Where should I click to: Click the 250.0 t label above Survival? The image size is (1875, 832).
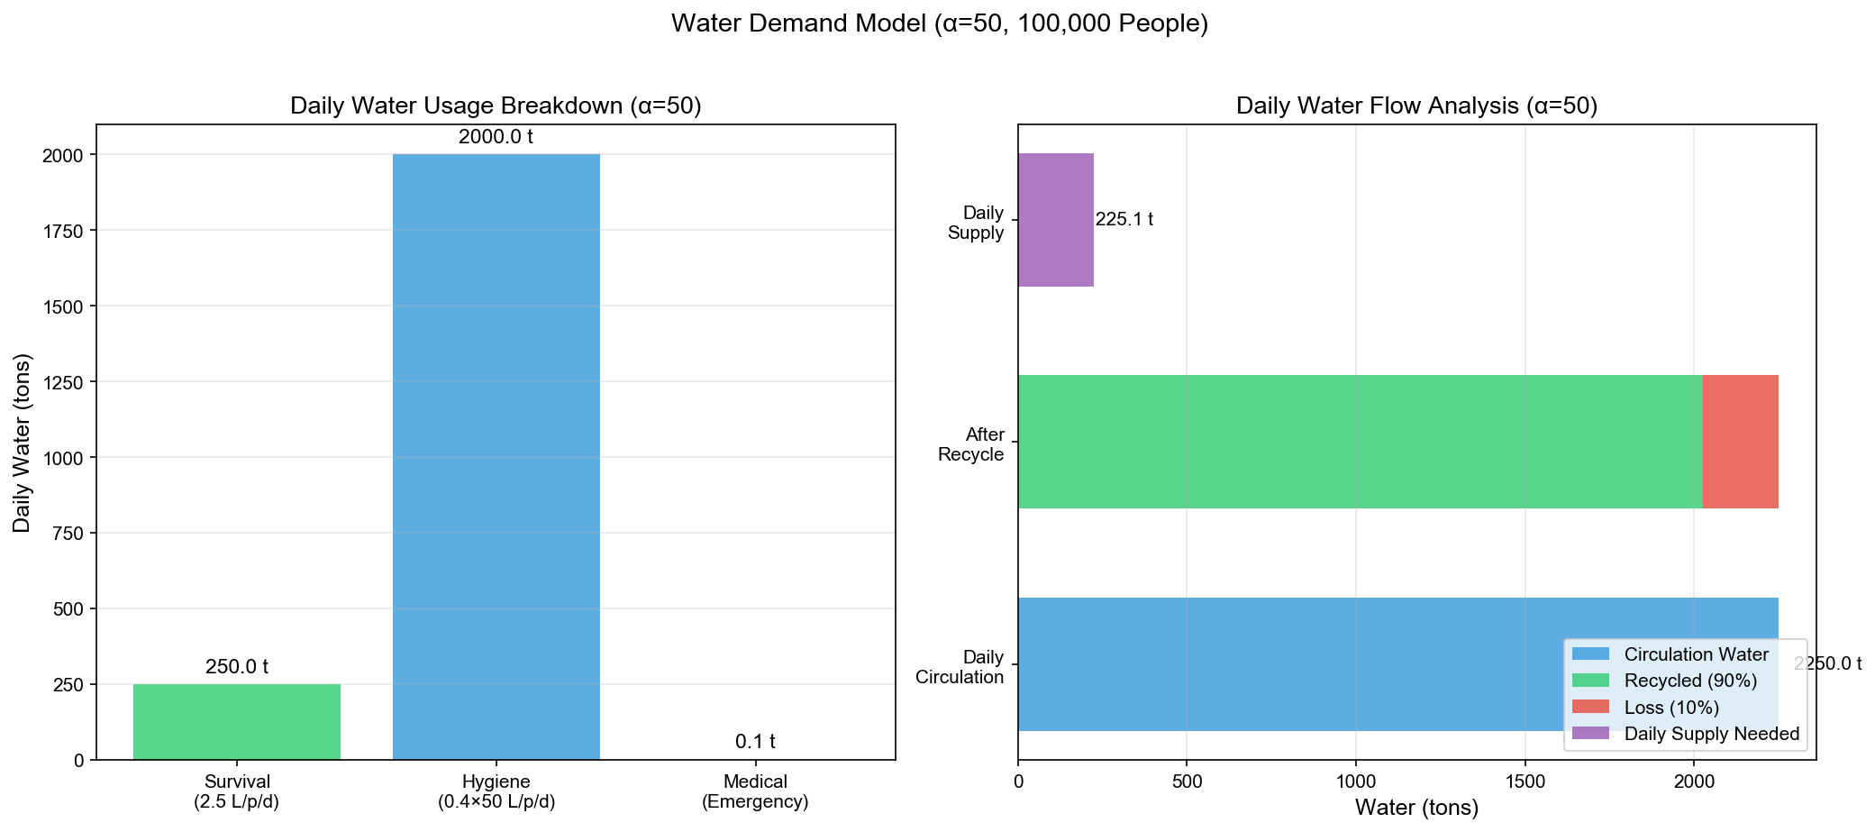(x=237, y=668)
